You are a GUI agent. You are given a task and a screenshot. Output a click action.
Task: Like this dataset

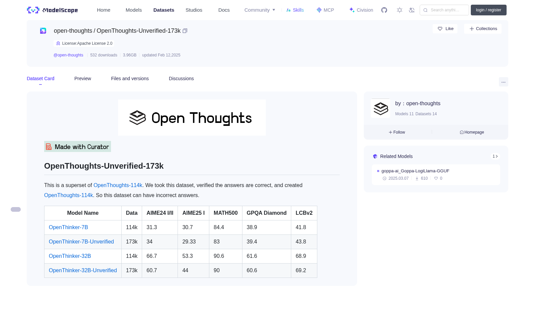click(x=445, y=29)
